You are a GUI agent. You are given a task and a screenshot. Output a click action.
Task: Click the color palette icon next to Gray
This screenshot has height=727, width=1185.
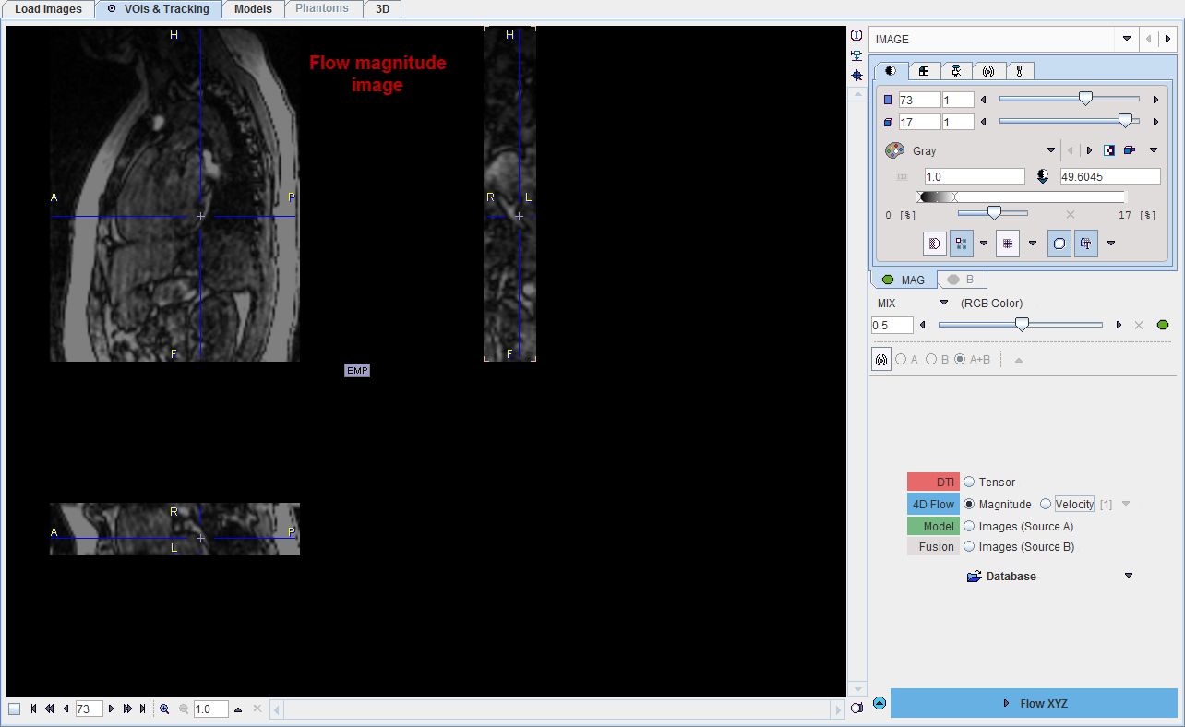[894, 150]
